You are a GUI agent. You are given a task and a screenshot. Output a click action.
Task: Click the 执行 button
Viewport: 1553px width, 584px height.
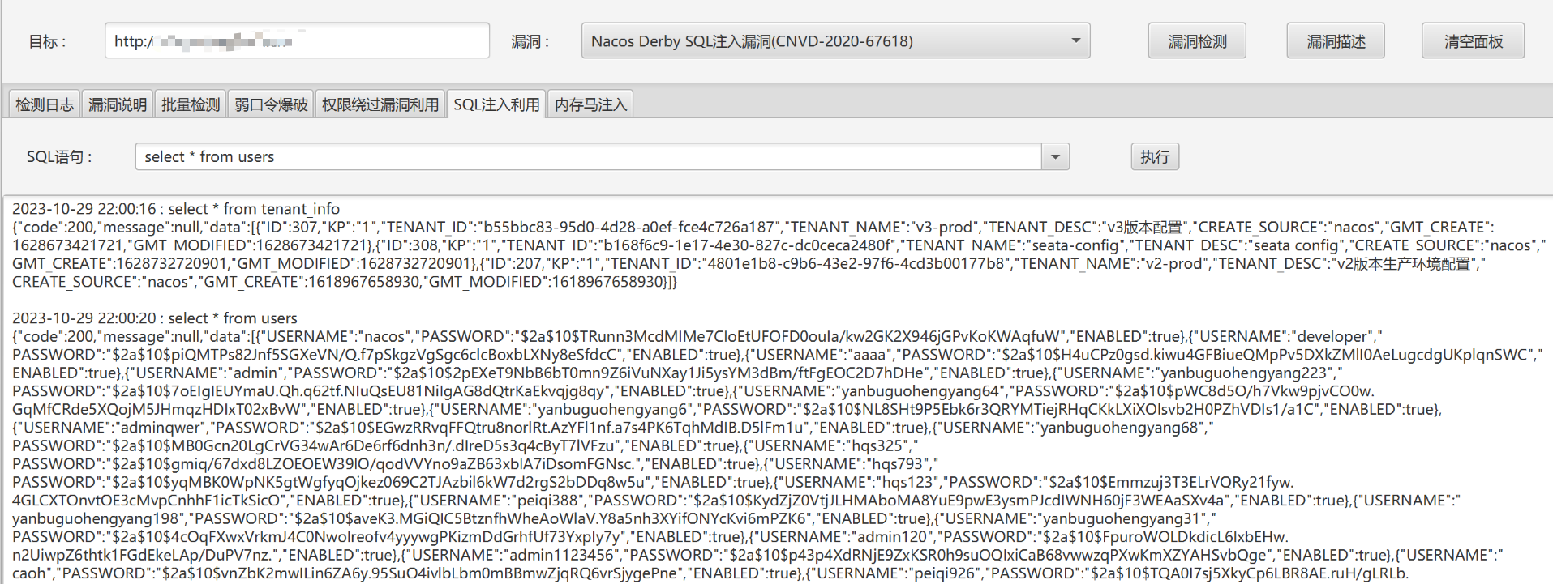pos(1155,156)
